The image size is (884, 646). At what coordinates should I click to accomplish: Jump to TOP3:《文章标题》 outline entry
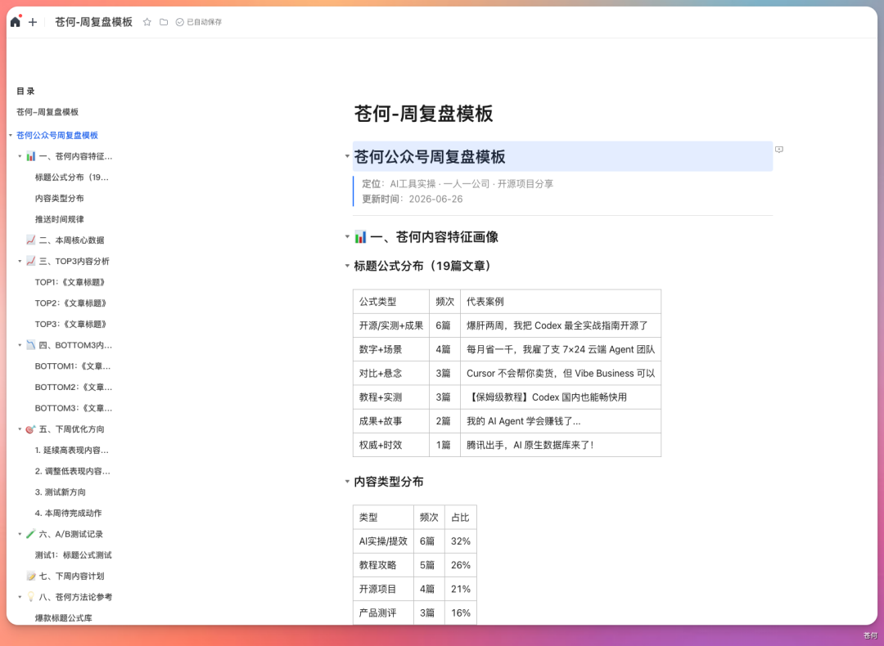click(70, 324)
